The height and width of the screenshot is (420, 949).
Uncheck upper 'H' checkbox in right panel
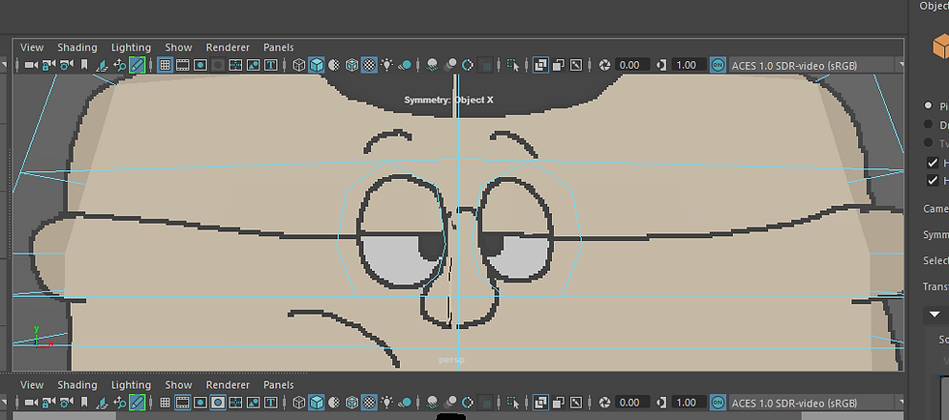(933, 163)
